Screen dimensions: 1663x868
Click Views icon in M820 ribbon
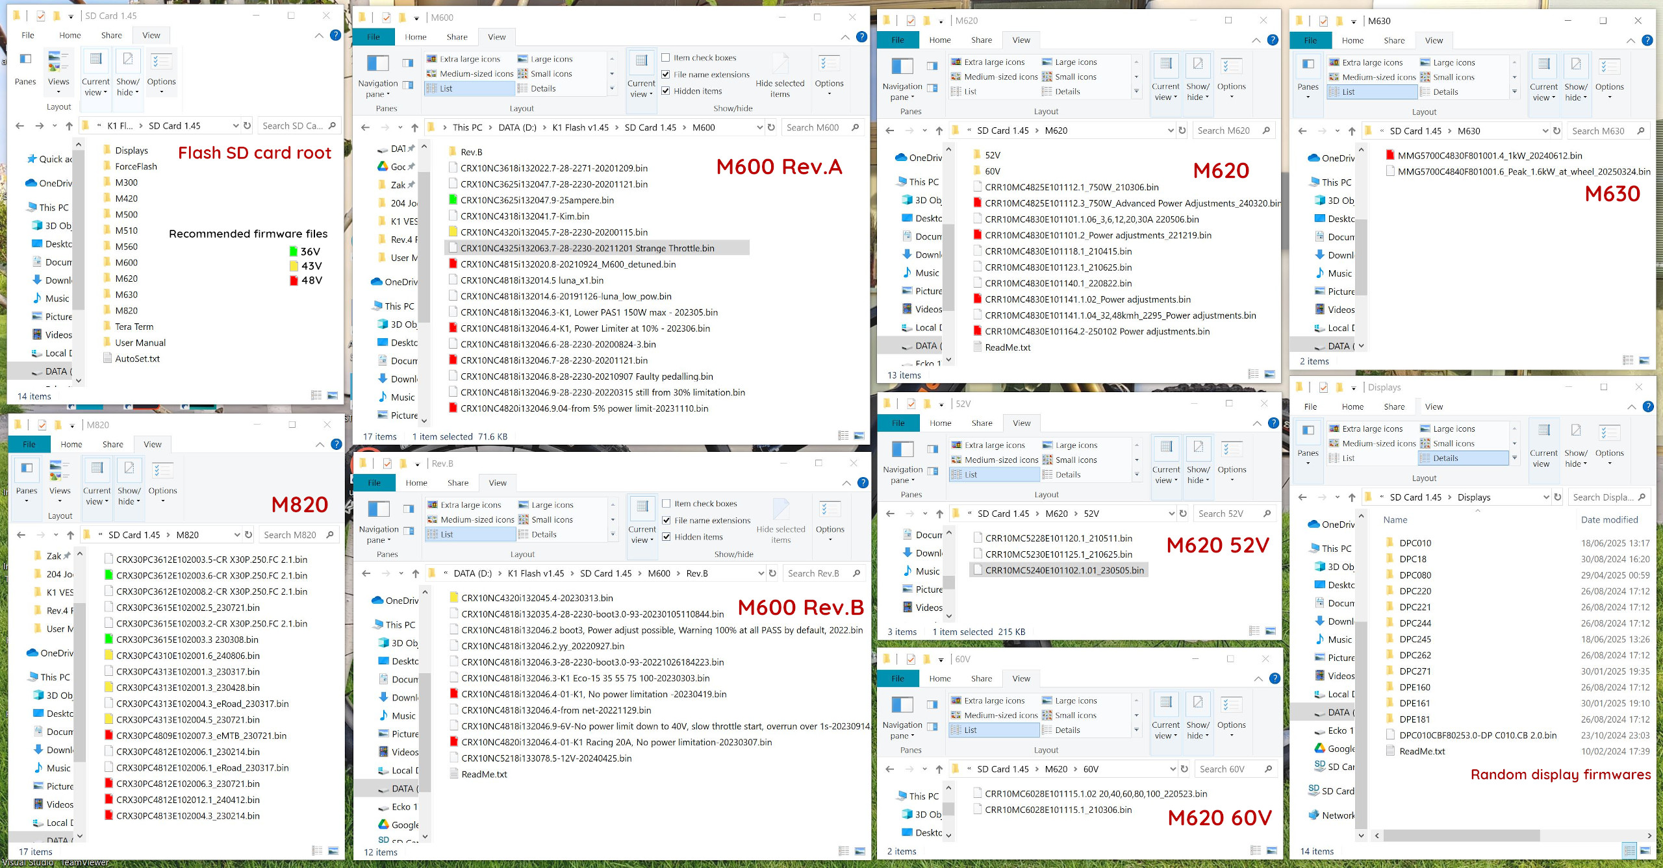click(x=59, y=471)
